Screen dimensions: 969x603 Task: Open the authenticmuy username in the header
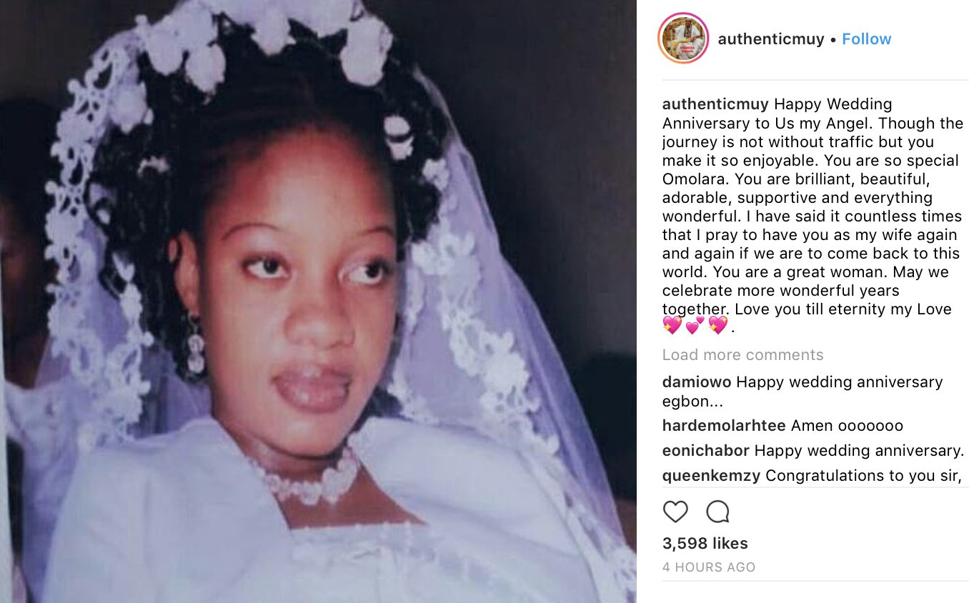pos(770,39)
